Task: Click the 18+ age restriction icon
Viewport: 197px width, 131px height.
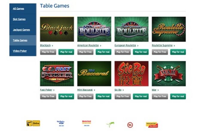Action: click(130, 125)
